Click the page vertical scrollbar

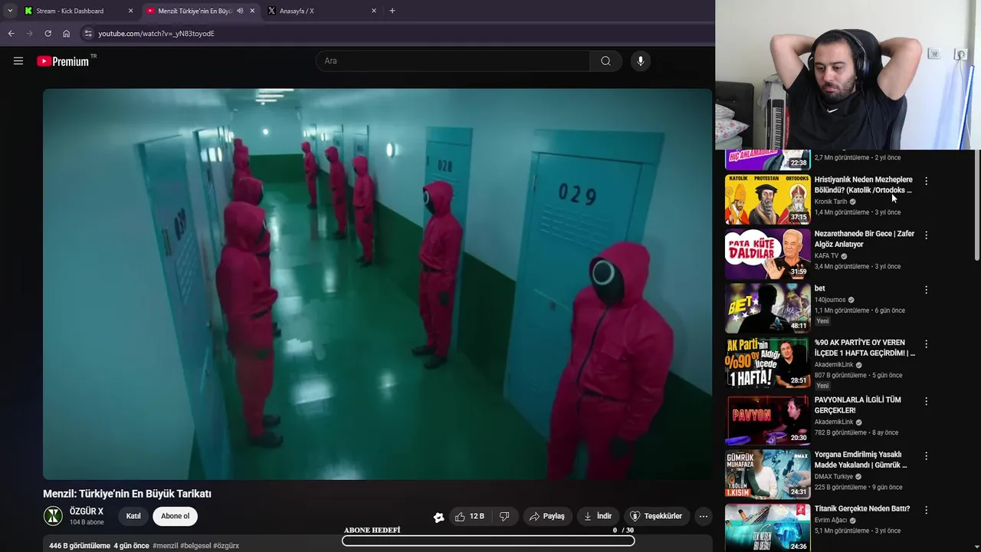pos(976,205)
